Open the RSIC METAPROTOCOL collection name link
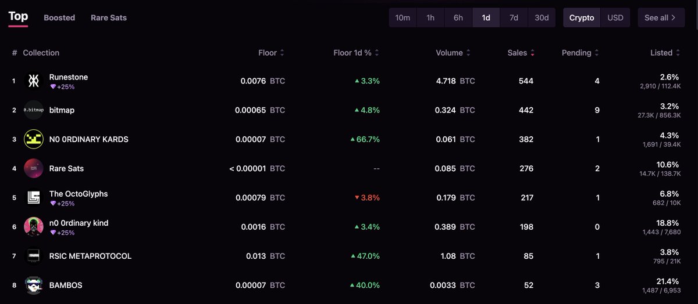 pyautogui.click(x=90, y=256)
